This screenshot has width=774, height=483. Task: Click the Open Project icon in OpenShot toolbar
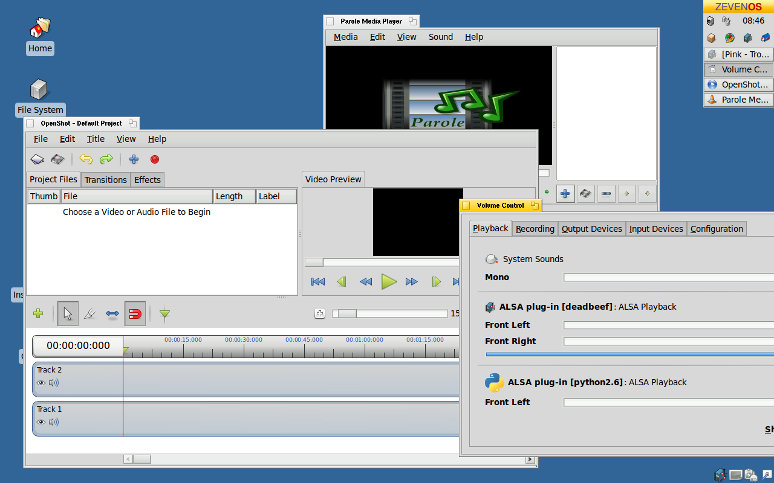[37, 159]
